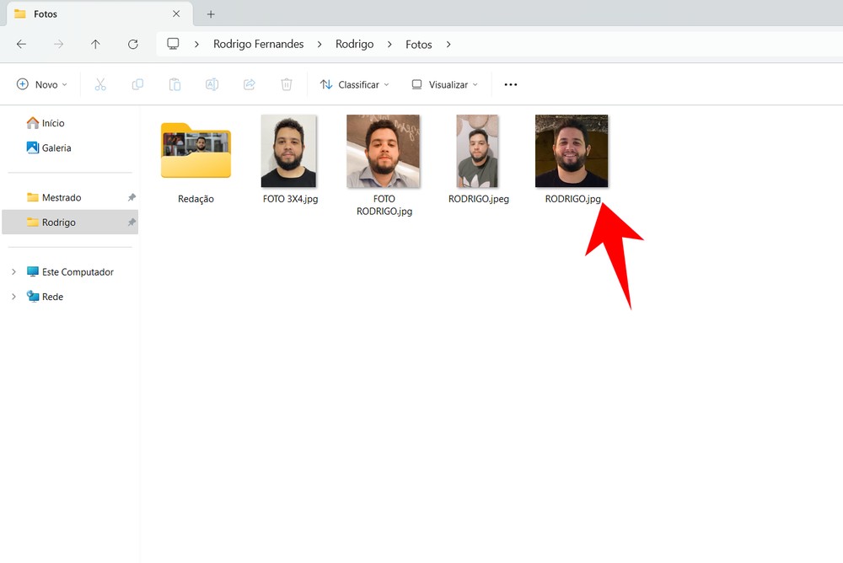This screenshot has width=843, height=563.
Task: Click the Copy icon
Action: (x=137, y=84)
